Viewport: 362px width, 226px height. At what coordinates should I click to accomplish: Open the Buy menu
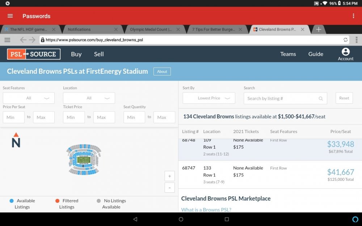tap(76, 54)
